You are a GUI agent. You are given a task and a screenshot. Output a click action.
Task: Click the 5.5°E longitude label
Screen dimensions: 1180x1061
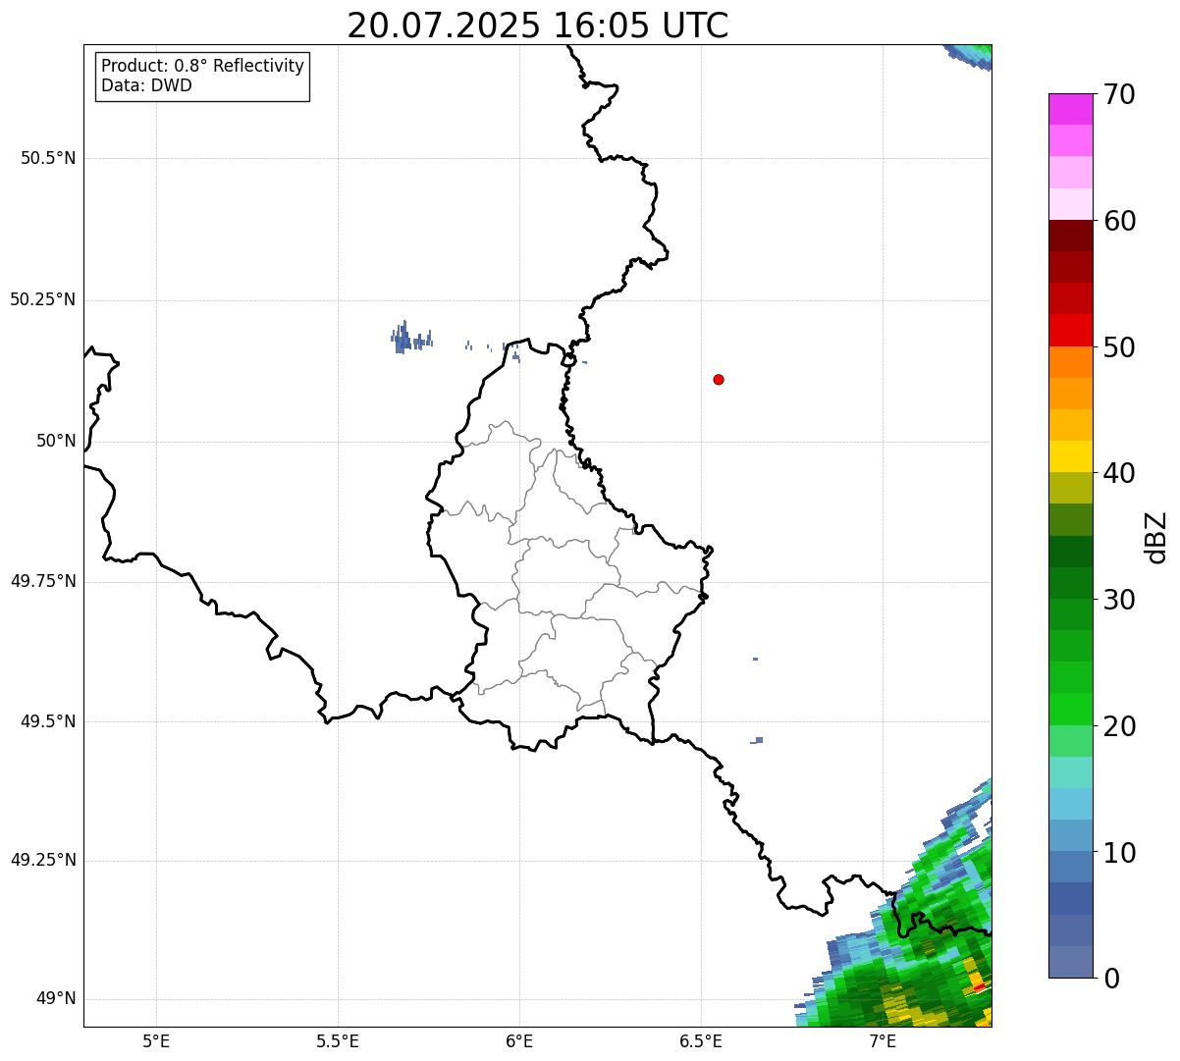(338, 1041)
